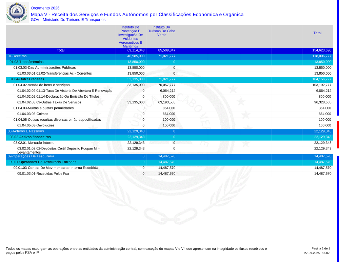
Task: Click the rightmost 'Total' column header
Action: pyautogui.click(x=317, y=33)
